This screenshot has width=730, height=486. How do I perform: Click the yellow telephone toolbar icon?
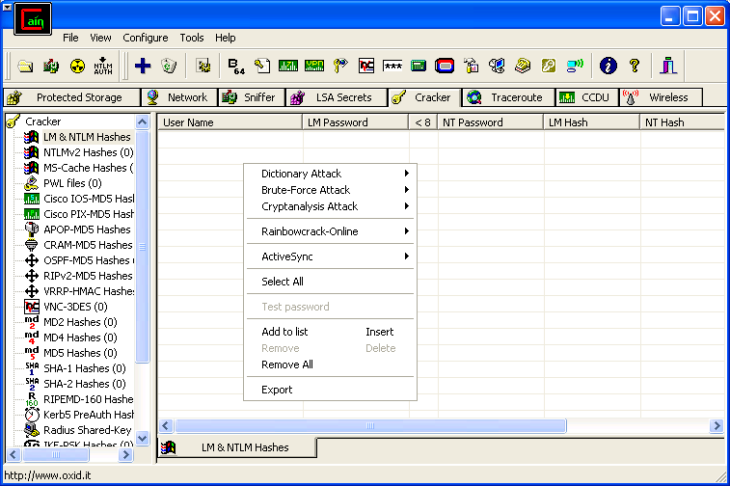click(x=523, y=66)
